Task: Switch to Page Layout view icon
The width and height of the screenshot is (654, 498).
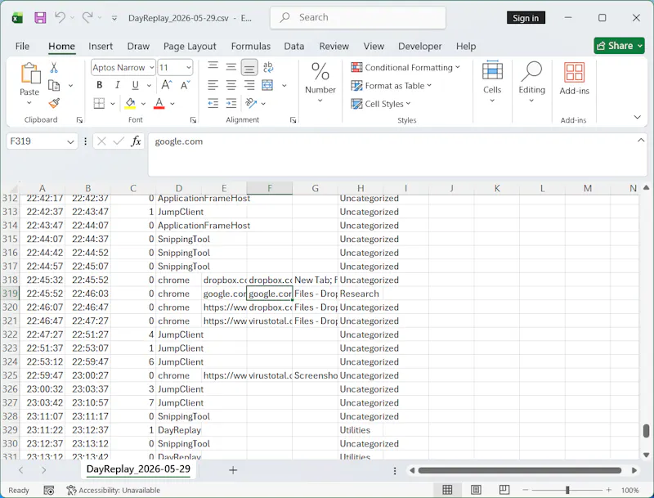Action: coord(476,490)
